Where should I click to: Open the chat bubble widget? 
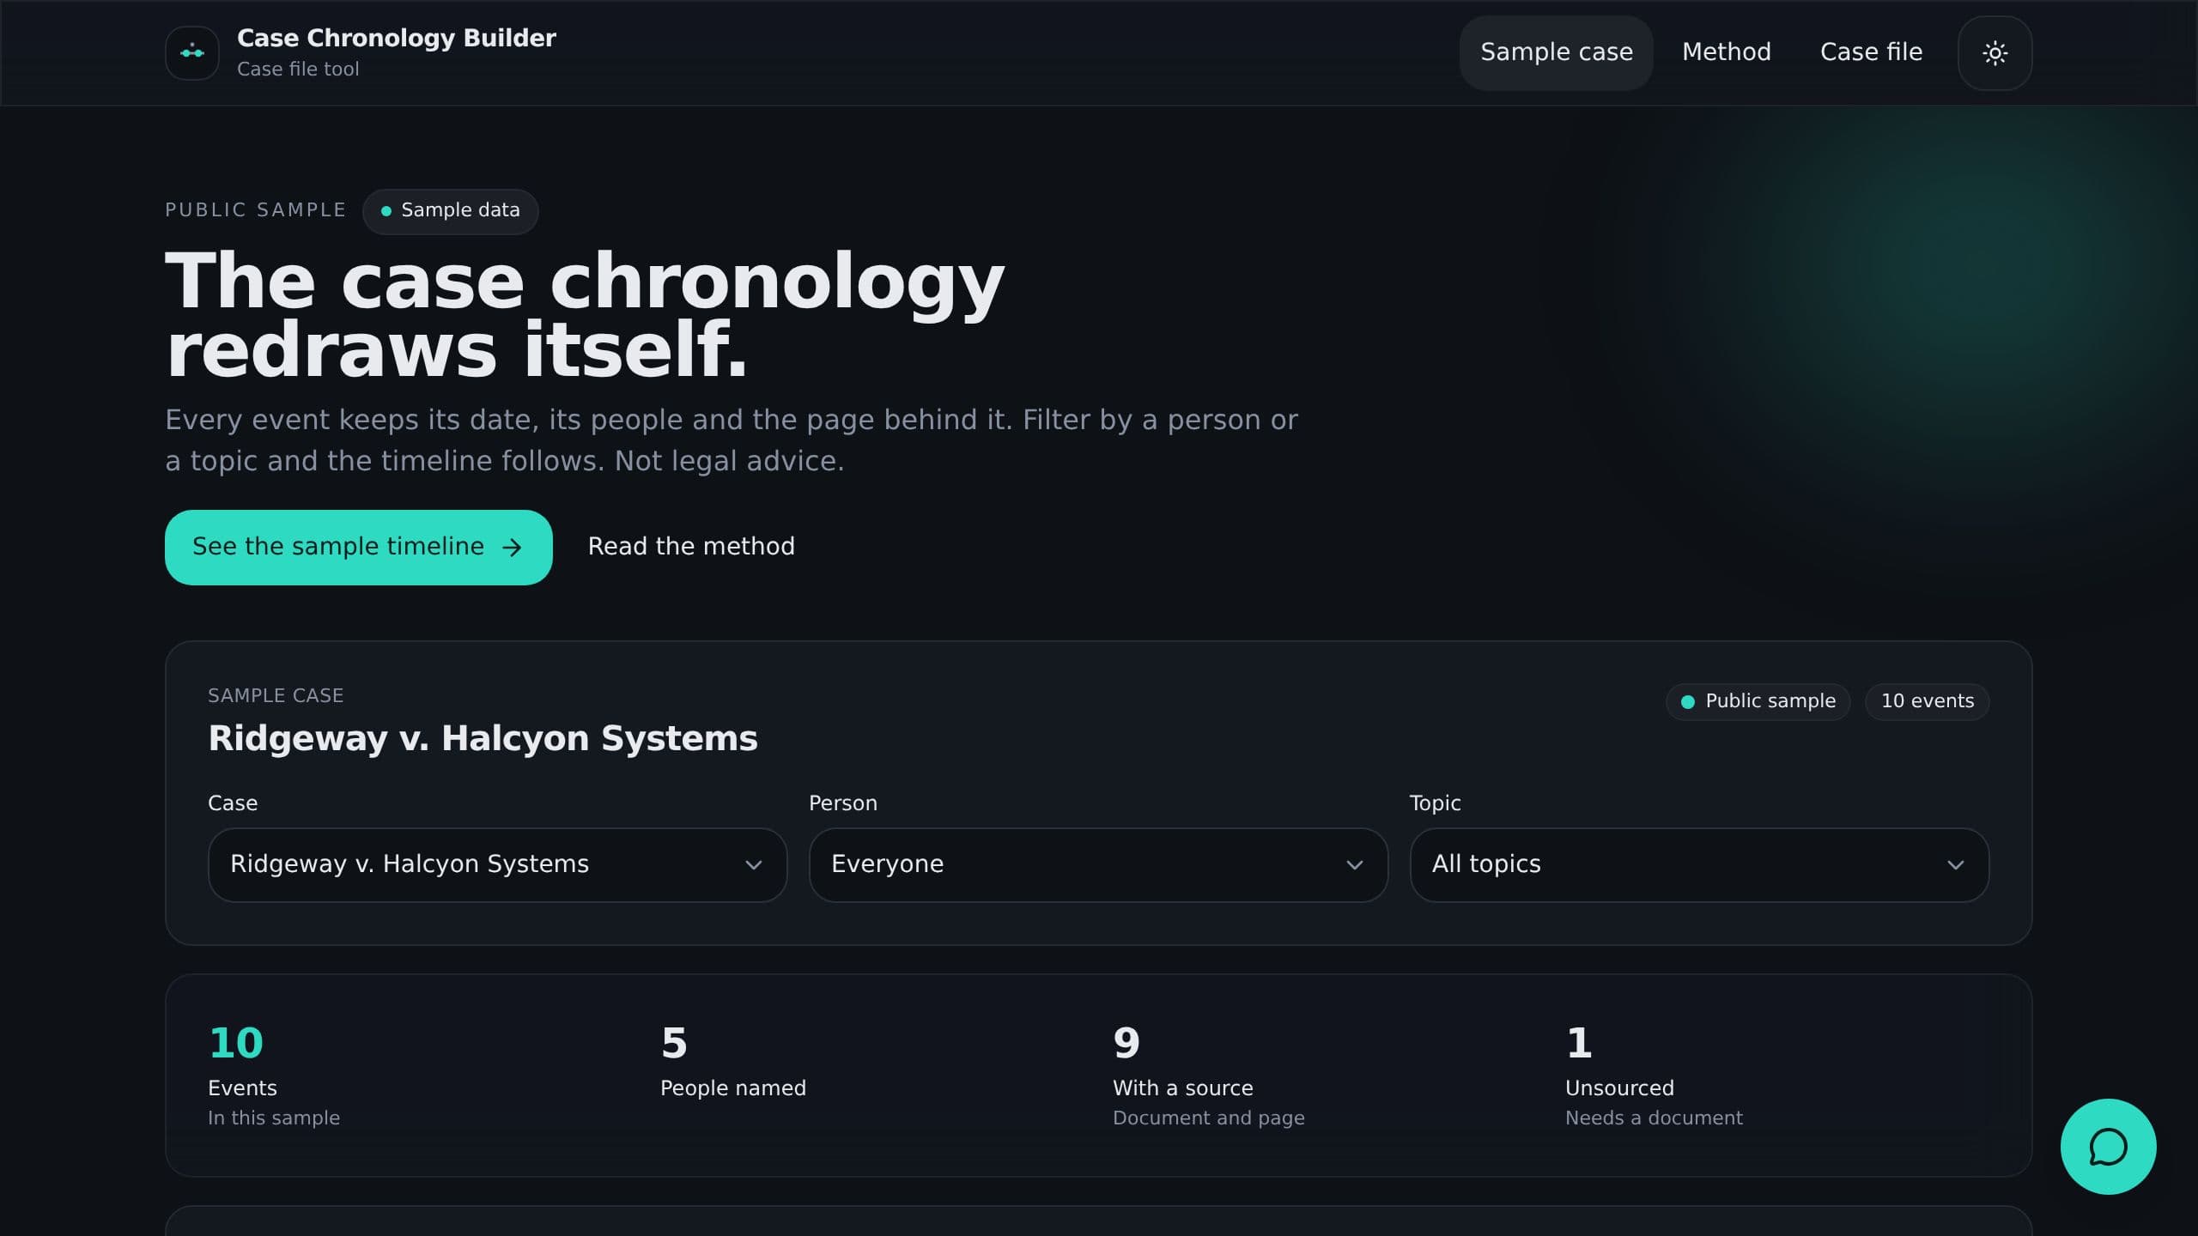[x=2108, y=1147]
